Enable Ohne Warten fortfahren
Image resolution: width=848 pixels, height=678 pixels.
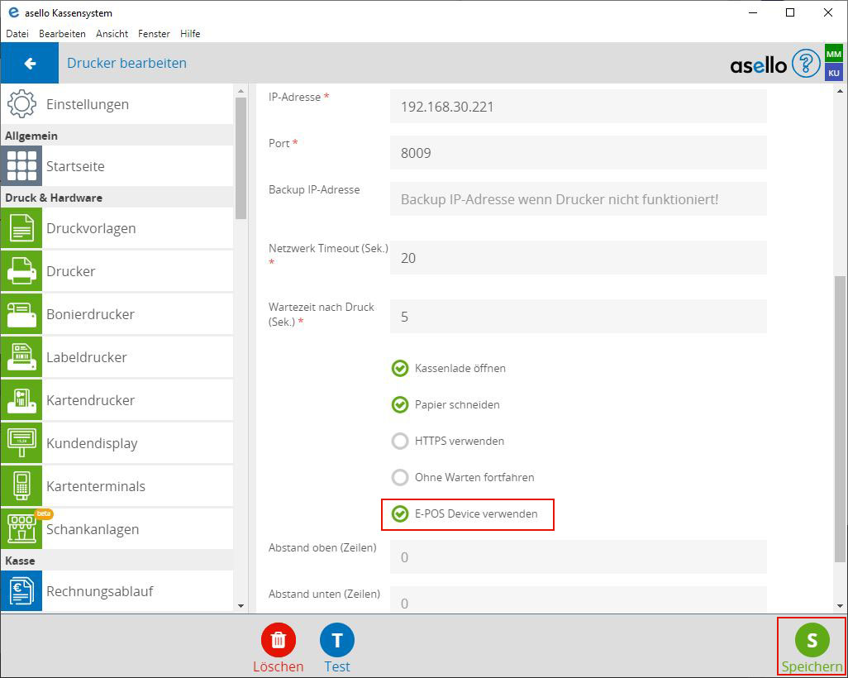pyautogui.click(x=400, y=477)
